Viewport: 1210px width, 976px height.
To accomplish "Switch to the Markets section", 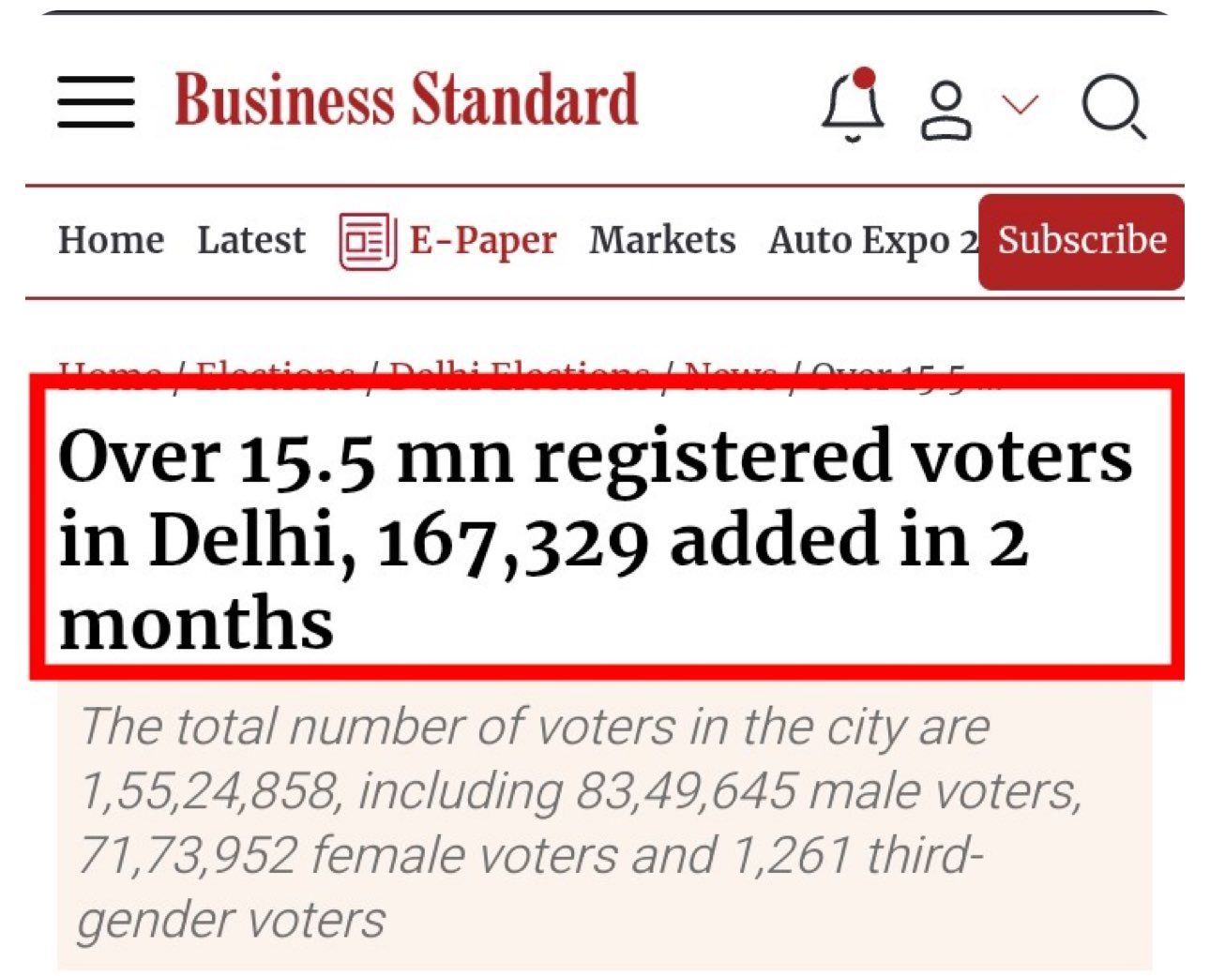I will coord(662,240).
